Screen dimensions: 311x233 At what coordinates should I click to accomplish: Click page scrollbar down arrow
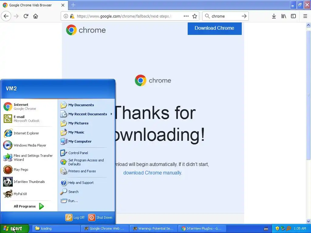[309, 221]
